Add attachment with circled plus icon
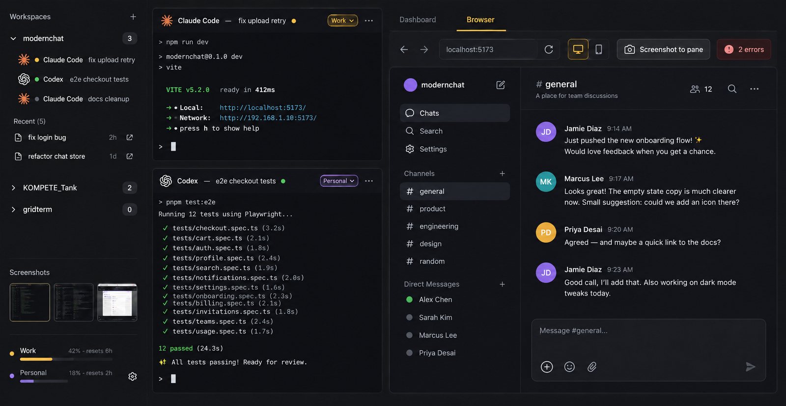 click(547, 367)
